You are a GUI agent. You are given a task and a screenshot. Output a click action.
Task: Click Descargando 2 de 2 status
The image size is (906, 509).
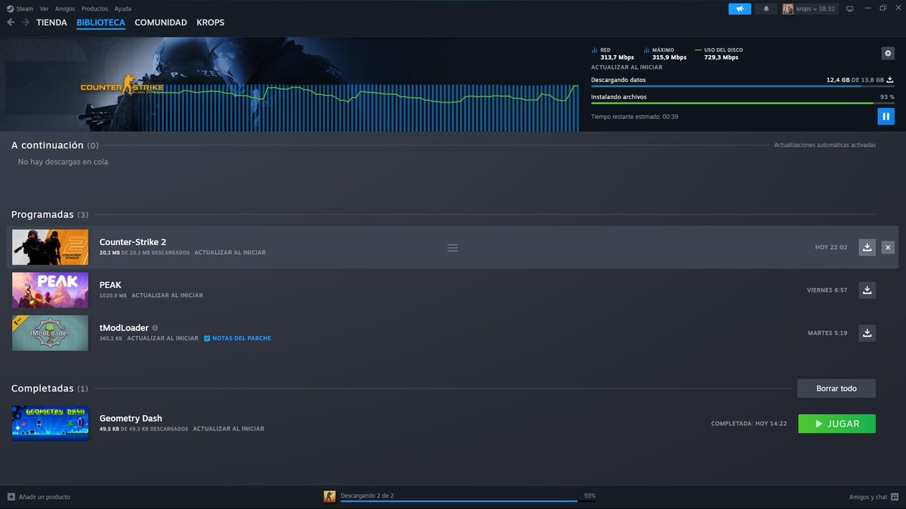pos(367,495)
